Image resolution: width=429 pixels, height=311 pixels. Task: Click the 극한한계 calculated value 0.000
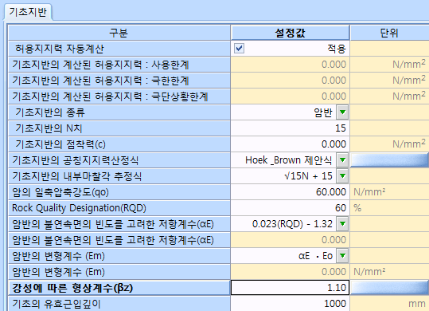click(333, 81)
